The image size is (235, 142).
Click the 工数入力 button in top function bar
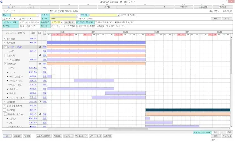[x=184, y=7]
